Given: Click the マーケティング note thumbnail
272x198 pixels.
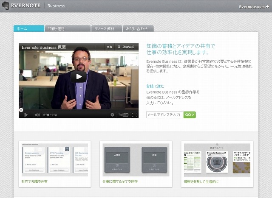Looking at the screenshot, I should point(242,162).
